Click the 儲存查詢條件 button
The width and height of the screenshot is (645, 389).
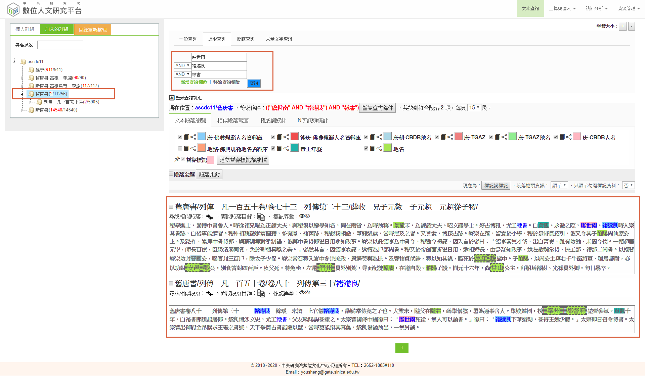click(x=377, y=108)
